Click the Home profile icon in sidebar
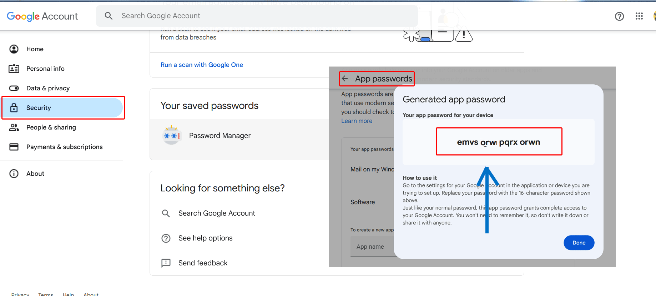Screen dimensions: 656x296 (x=14, y=49)
